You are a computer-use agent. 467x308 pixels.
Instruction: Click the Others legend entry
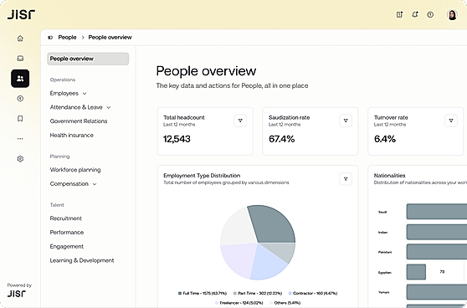[x=285, y=303]
